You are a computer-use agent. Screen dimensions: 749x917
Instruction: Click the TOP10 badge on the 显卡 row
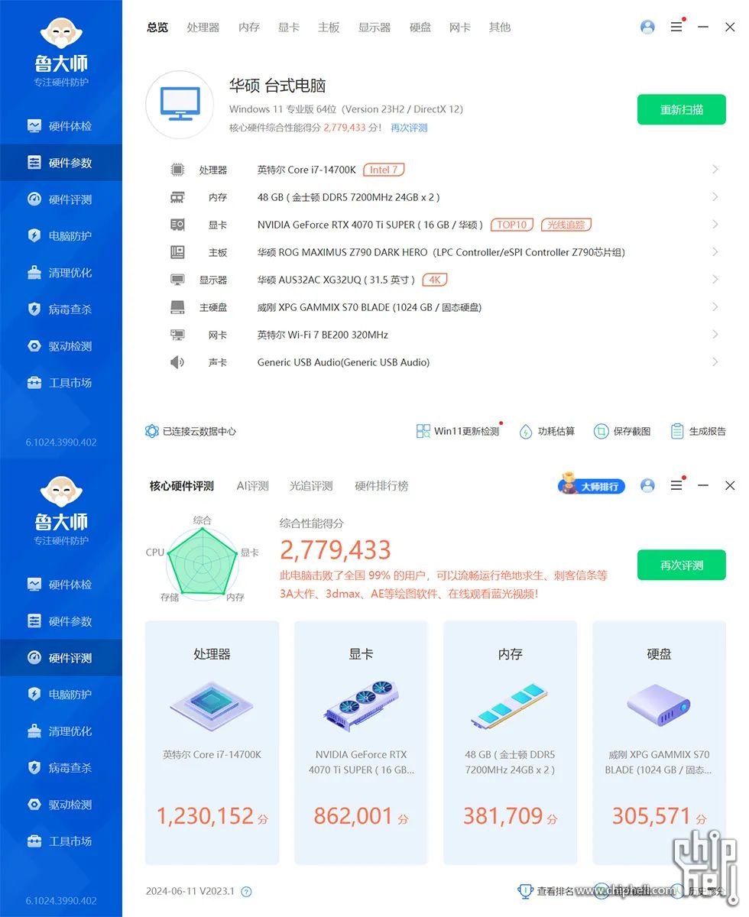(x=512, y=225)
